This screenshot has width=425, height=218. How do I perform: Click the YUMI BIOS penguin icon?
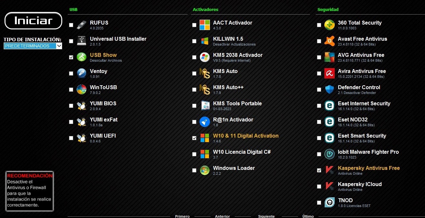point(82,106)
